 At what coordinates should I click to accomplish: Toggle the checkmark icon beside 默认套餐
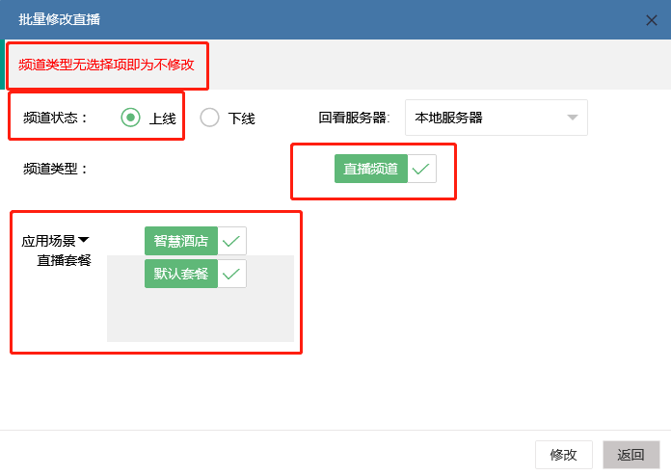point(231,274)
